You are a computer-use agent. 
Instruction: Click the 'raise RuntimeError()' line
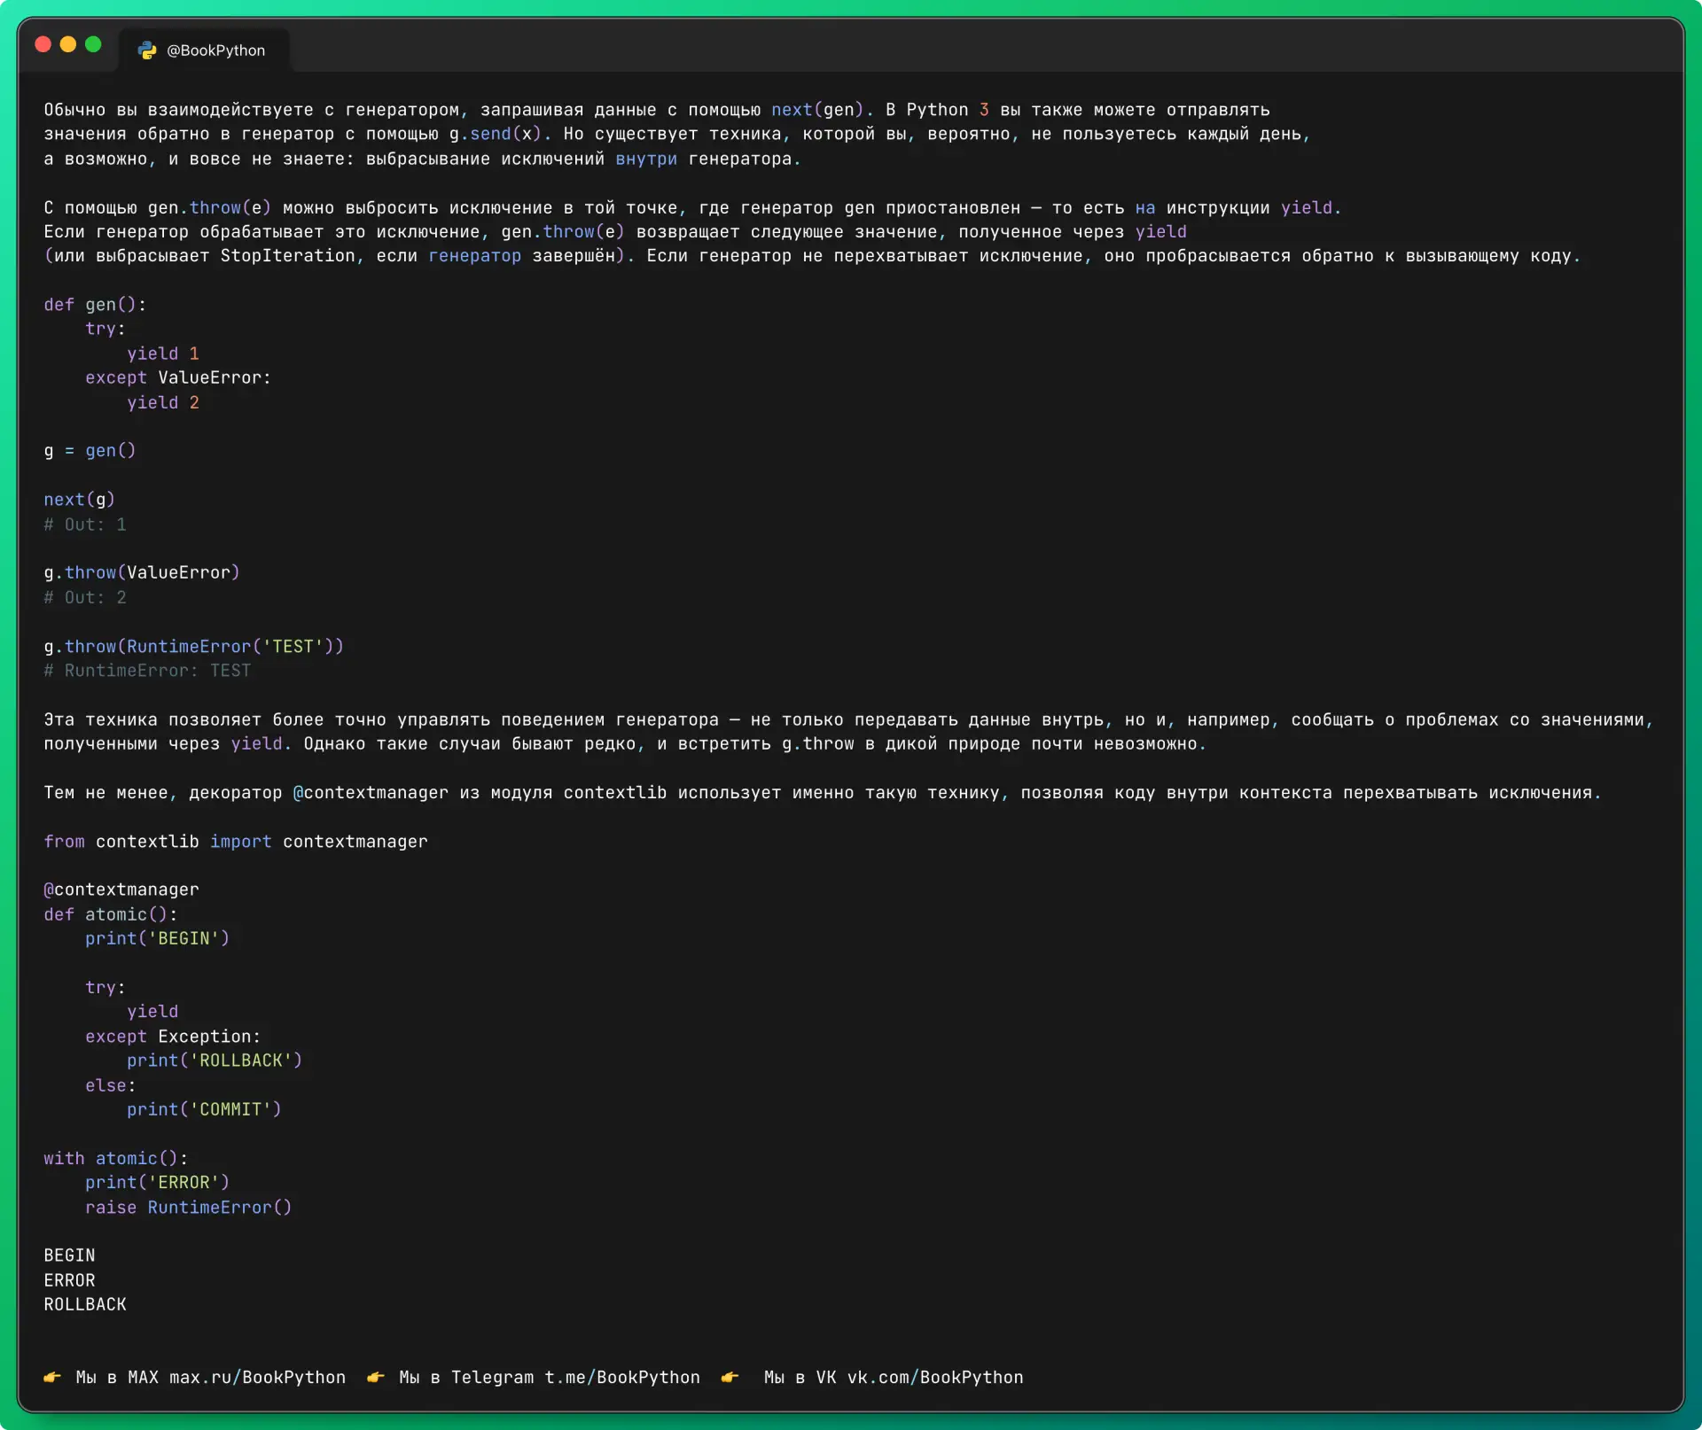point(189,1208)
